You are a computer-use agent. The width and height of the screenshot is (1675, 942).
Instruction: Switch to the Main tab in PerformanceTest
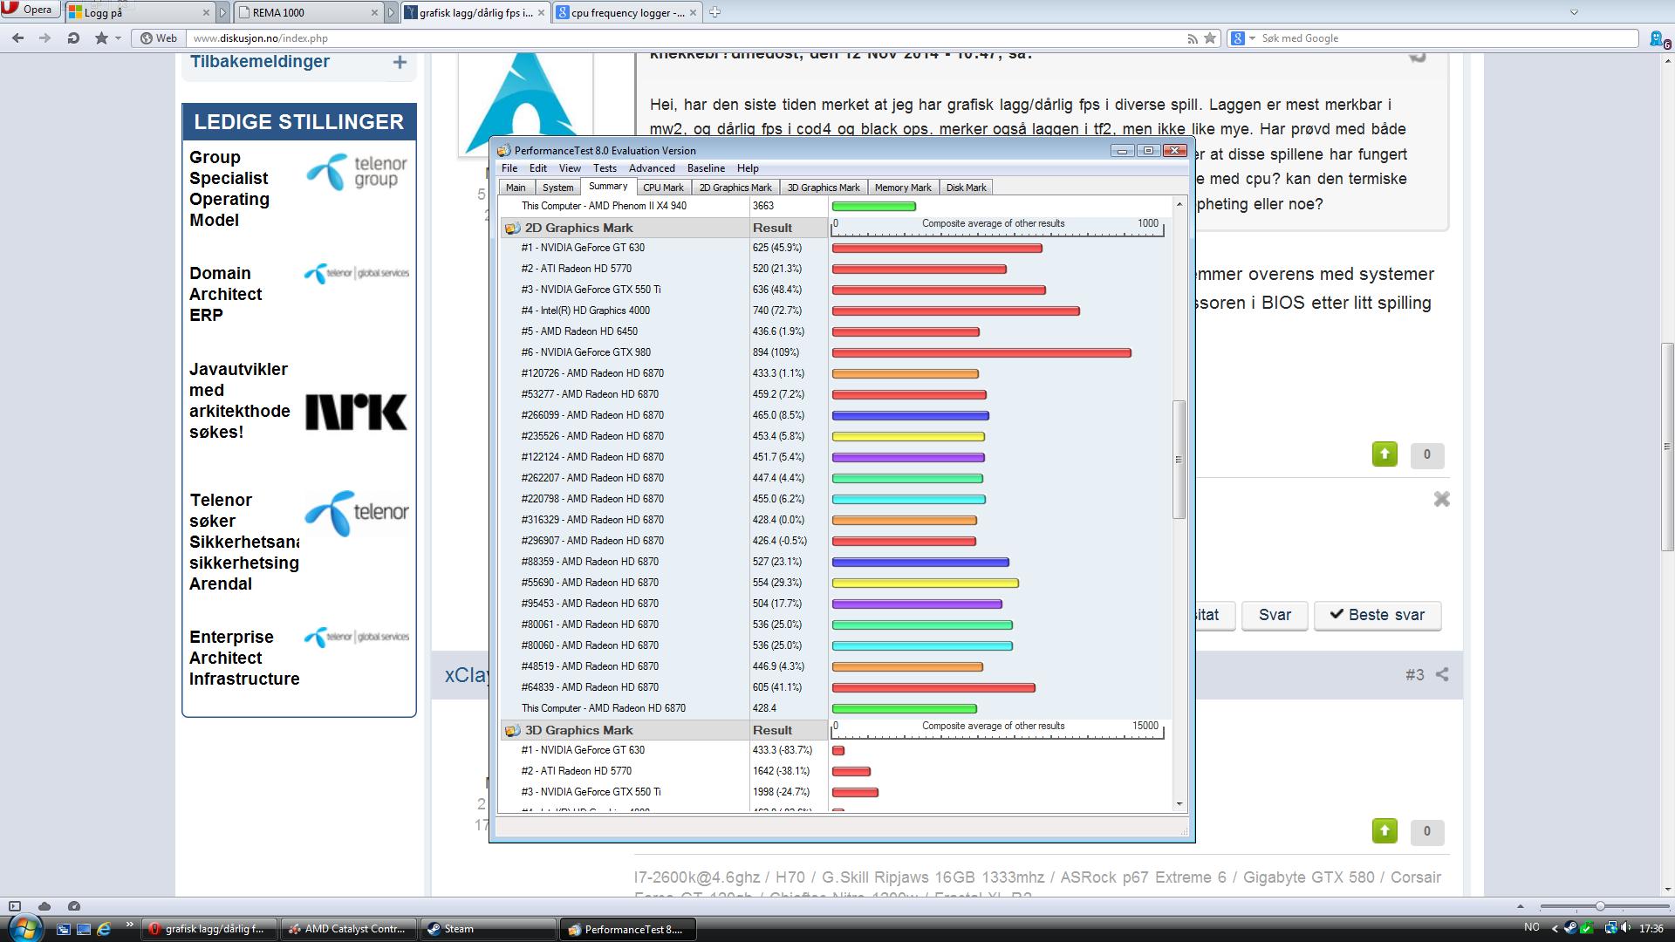pyautogui.click(x=516, y=188)
